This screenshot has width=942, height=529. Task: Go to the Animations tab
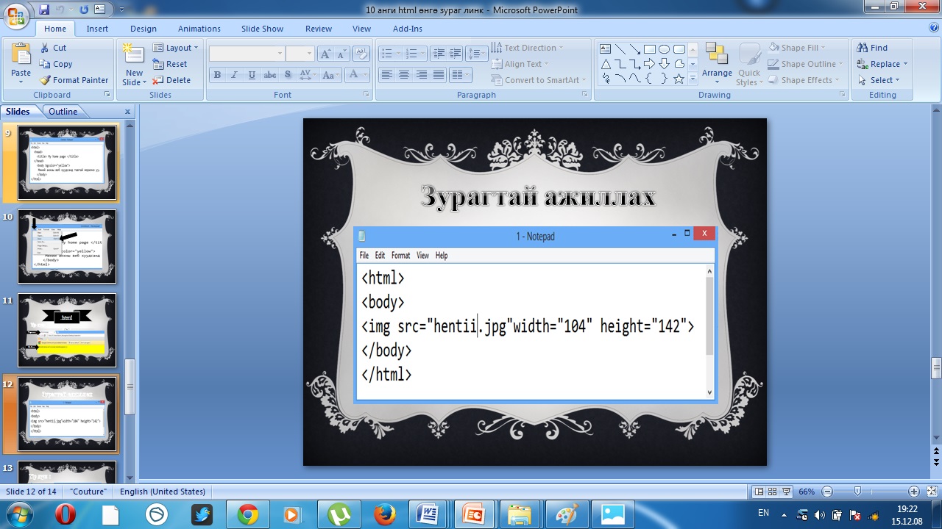pyautogui.click(x=199, y=29)
